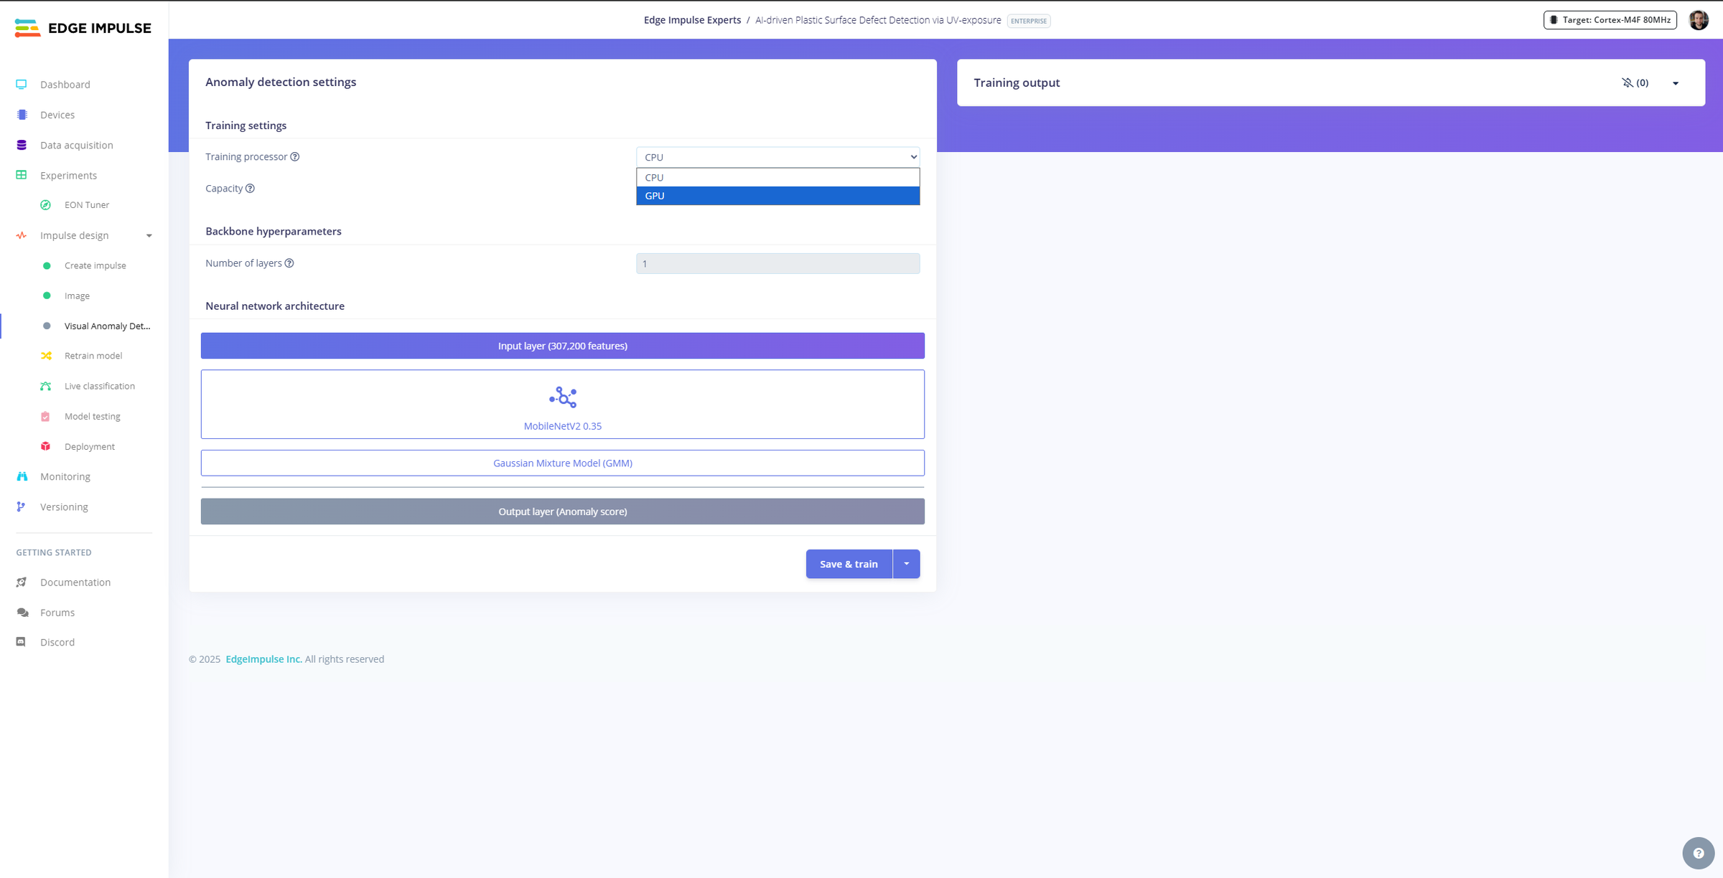Open the Dashboard monitor icon
1723x878 pixels.
pyautogui.click(x=22, y=85)
